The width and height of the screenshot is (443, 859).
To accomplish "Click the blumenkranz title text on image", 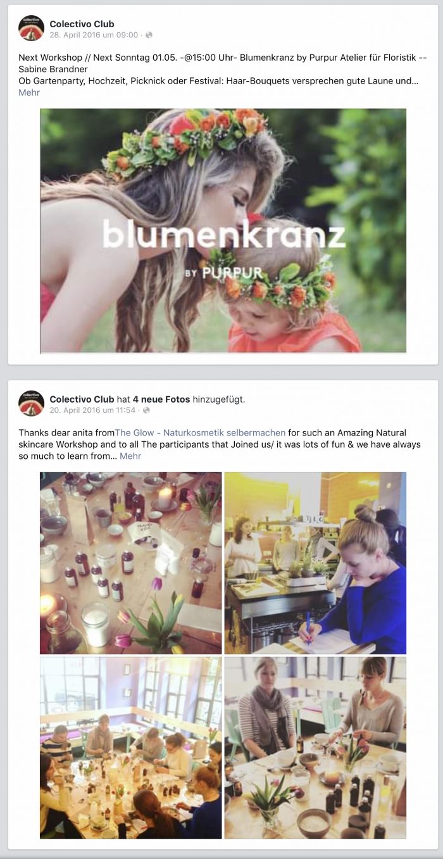I will pyautogui.click(x=224, y=235).
